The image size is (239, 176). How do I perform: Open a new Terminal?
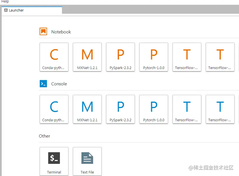[54, 161]
